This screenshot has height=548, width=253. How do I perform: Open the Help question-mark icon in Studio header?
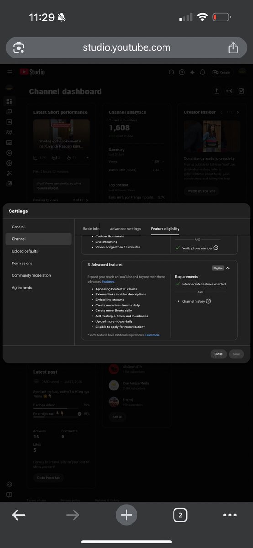[x=182, y=72]
